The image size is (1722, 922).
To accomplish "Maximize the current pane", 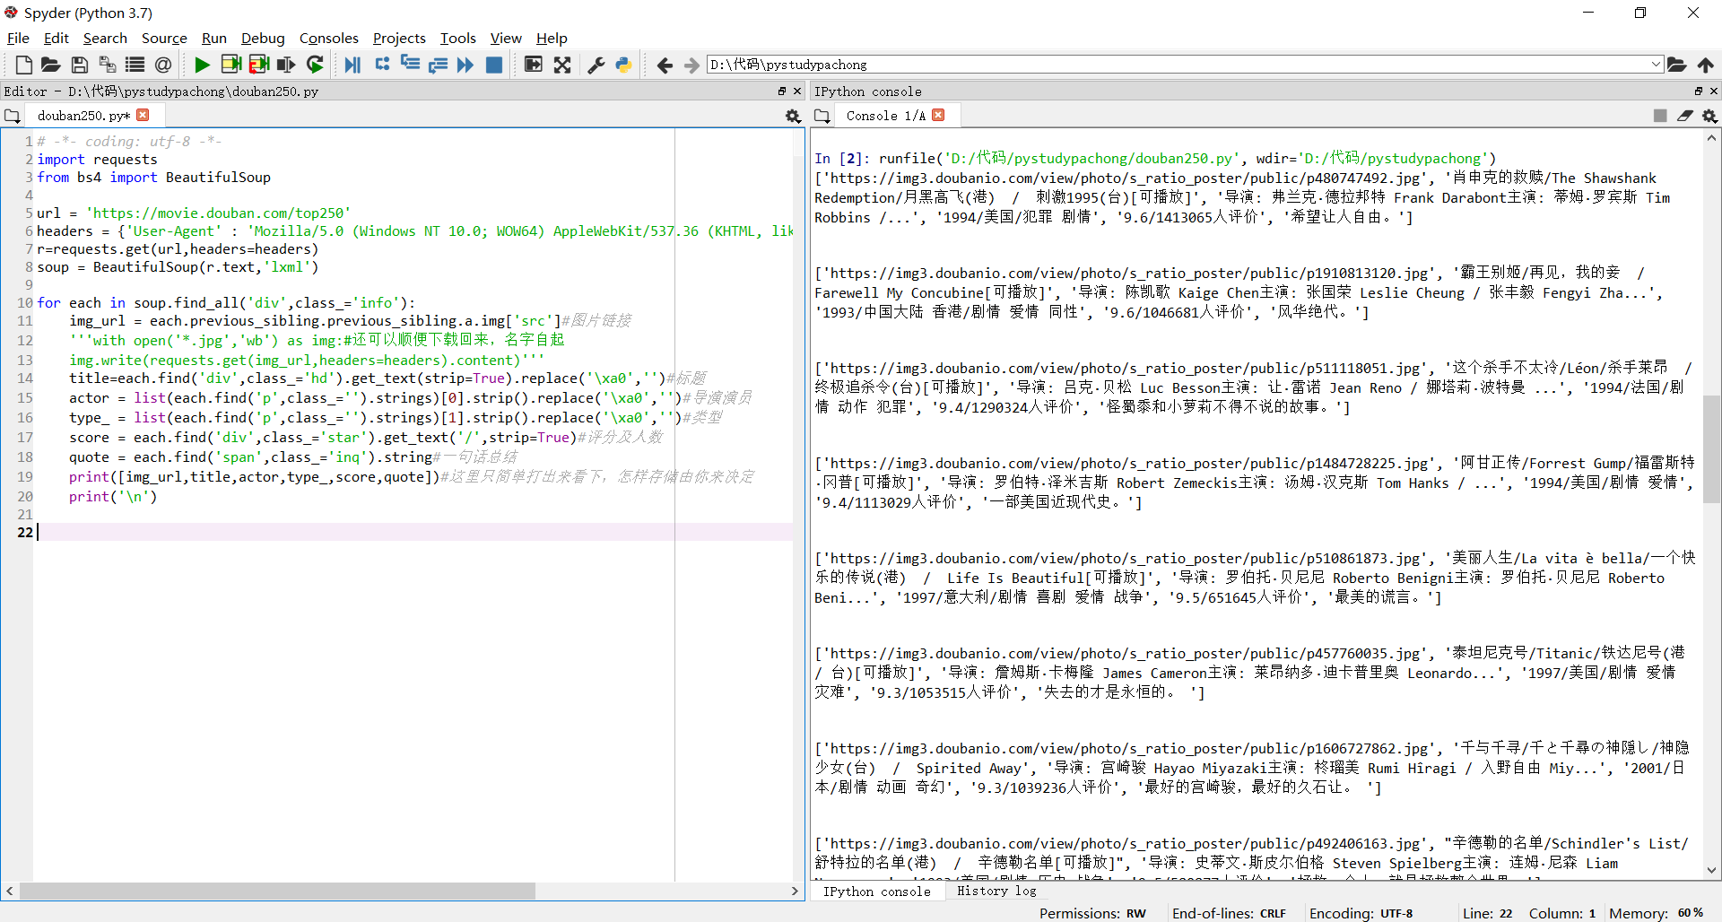I will click(x=534, y=65).
